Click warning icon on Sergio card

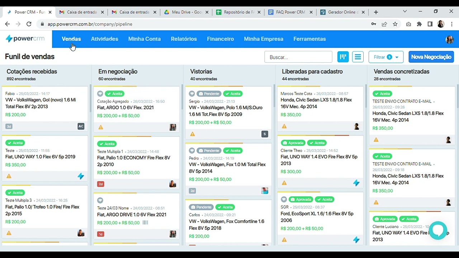click(193, 134)
